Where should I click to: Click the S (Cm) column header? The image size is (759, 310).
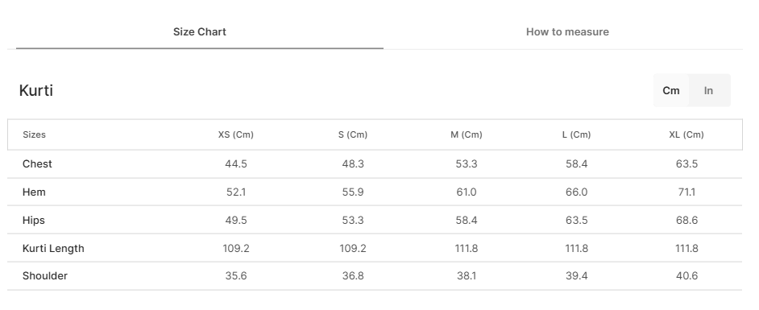(x=353, y=134)
